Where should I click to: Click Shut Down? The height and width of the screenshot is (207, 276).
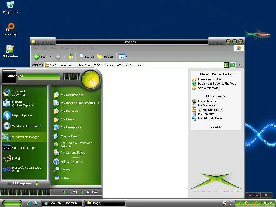[x=90, y=192]
